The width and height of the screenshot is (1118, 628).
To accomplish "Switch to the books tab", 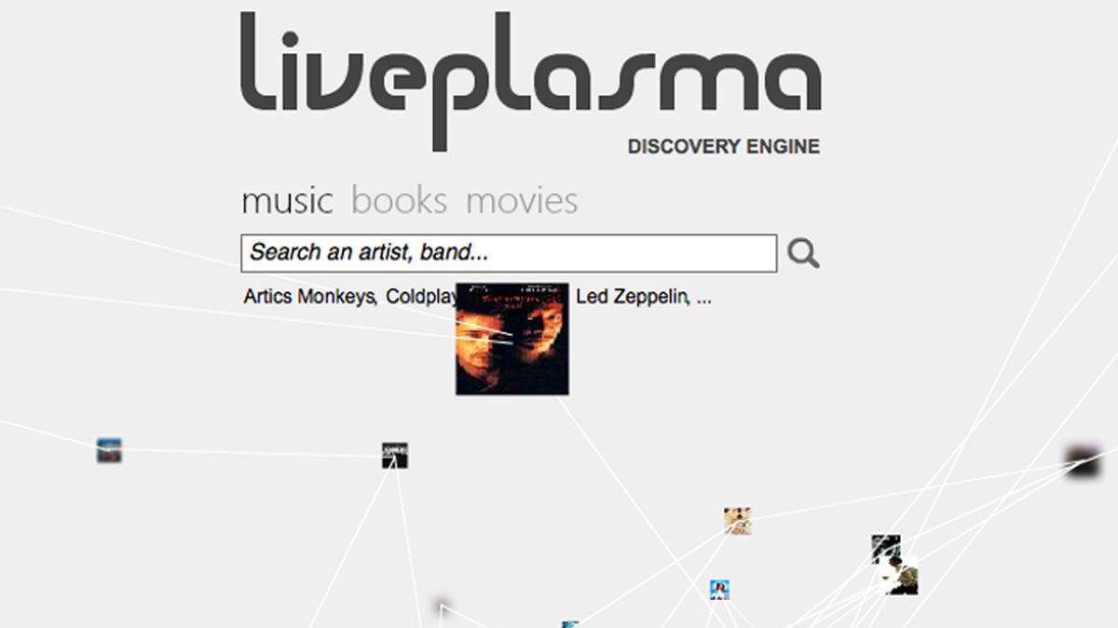I will tap(399, 201).
